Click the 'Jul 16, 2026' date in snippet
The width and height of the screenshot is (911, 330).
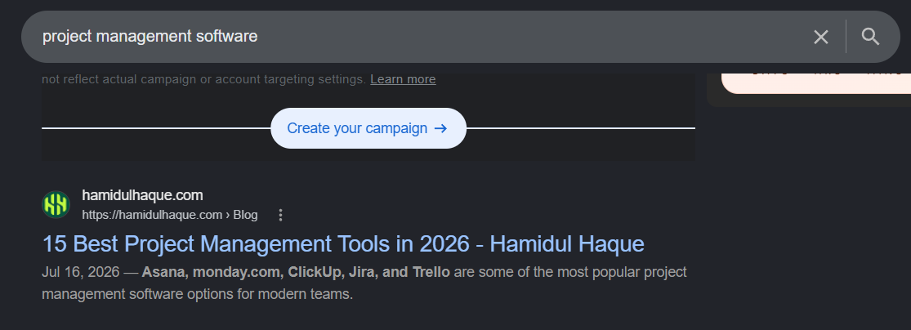[x=81, y=272]
